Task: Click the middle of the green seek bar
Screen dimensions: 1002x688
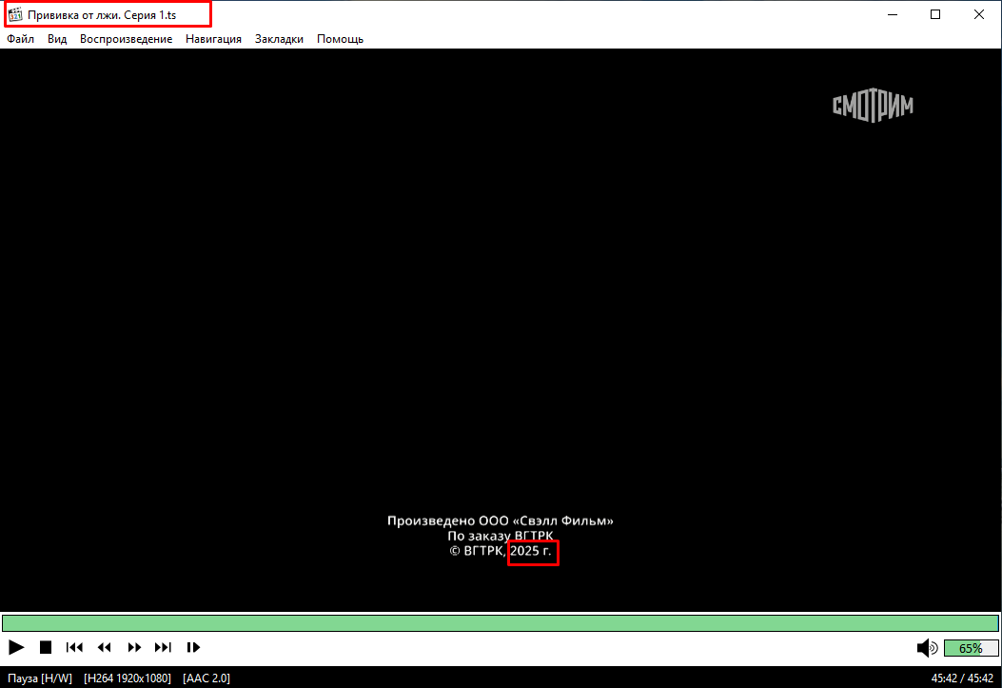Action: [501, 623]
